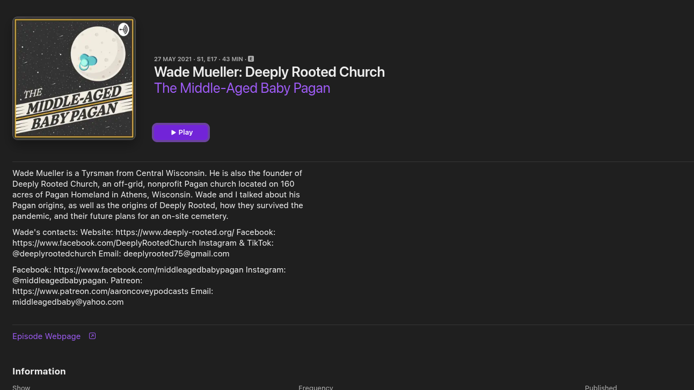The width and height of the screenshot is (694, 390).
Task: Click the text 'https://www.patreon.com/aaroncoveypodcasts'
Action: point(100,291)
